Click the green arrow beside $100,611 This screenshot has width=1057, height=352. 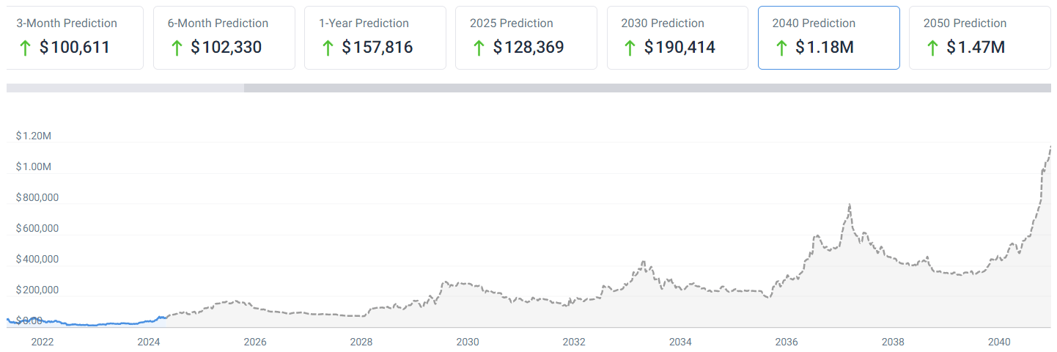click(25, 48)
